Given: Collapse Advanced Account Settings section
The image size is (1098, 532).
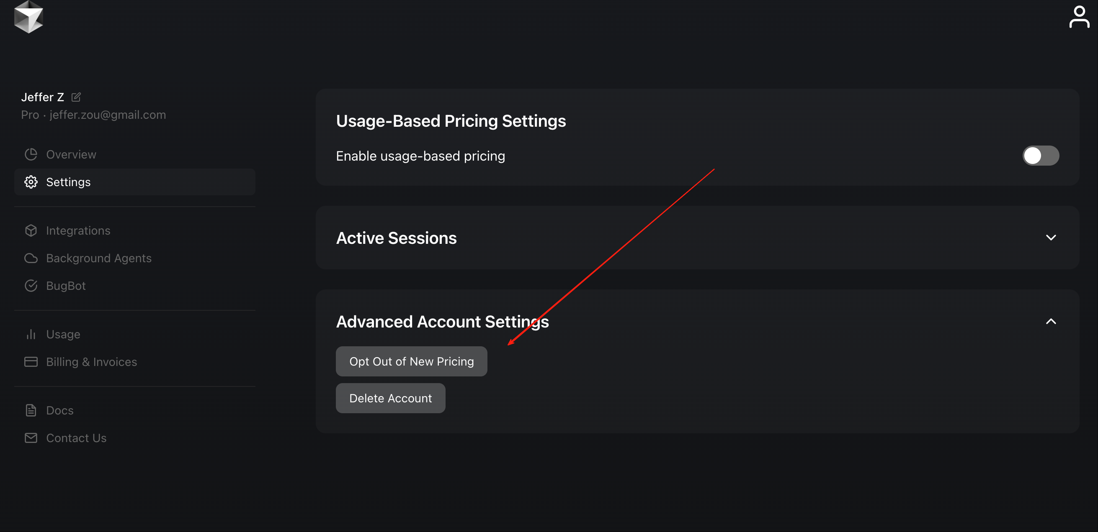Looking at the screenshot, I should coord(1051,321).
